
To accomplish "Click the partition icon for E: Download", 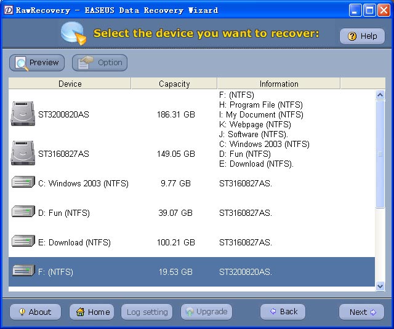I will click(23, 242).
